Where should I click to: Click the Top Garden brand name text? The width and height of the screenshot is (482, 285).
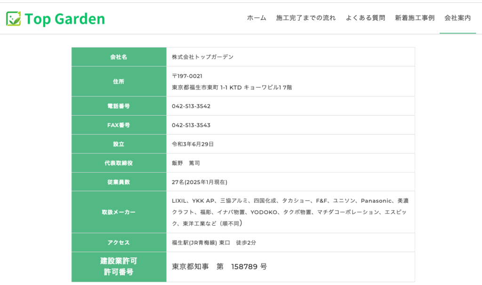[64, 19]
